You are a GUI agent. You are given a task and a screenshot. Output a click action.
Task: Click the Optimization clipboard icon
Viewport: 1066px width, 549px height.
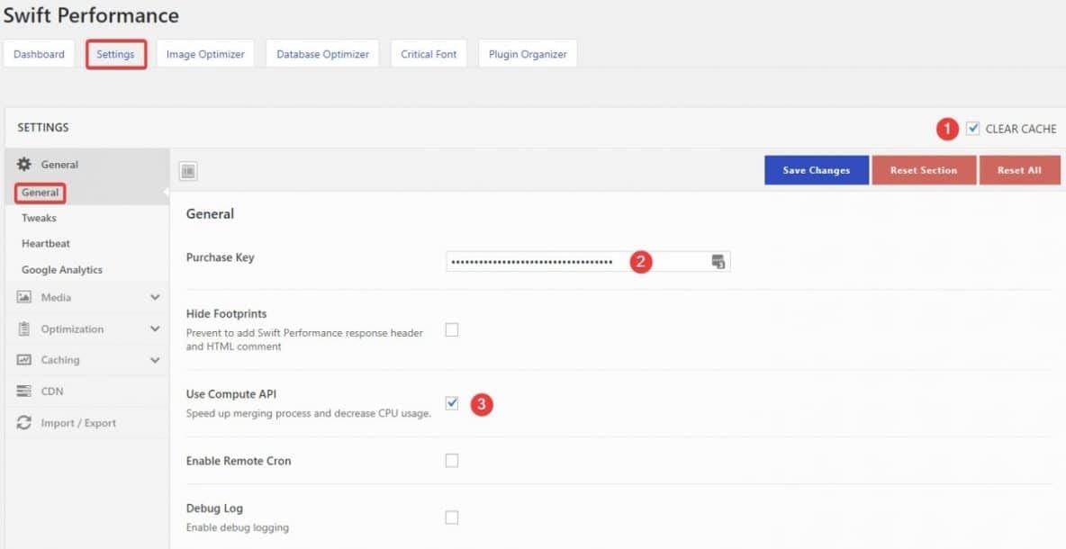(x=26, y=328)
